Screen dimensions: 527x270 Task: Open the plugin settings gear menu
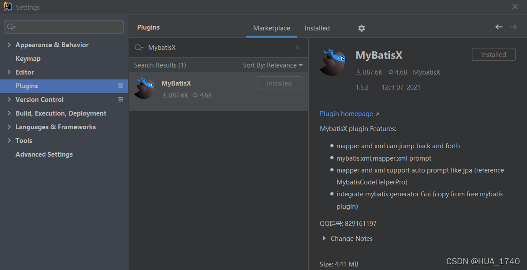361,28
